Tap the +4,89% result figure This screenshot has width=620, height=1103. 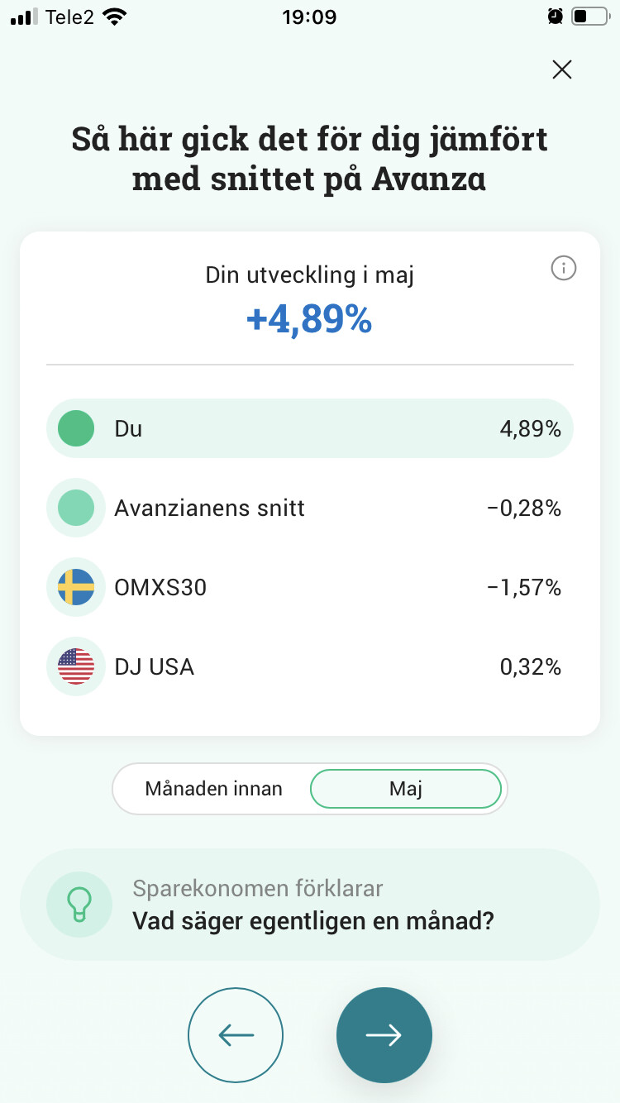coord(309,320)
